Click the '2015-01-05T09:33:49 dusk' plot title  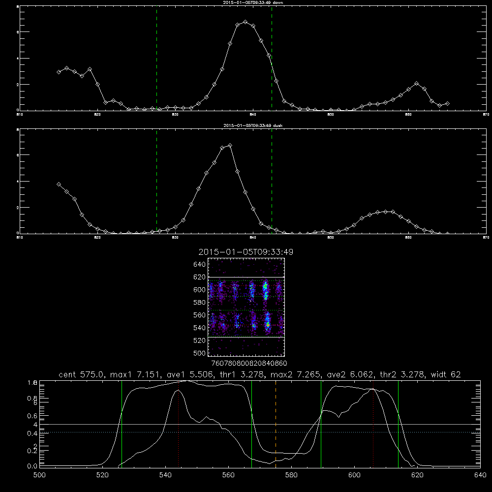click(x=253, y=125)
